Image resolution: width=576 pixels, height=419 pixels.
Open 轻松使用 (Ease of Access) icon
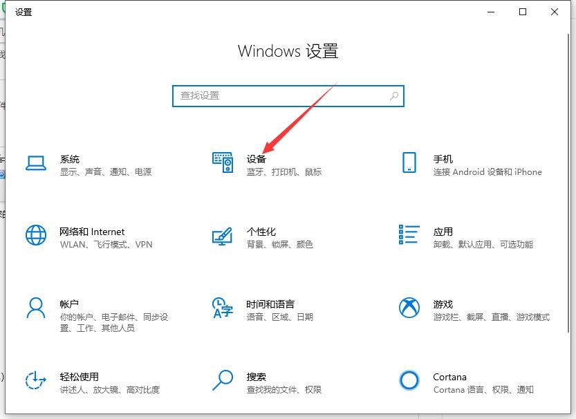(x=36, y=381)
